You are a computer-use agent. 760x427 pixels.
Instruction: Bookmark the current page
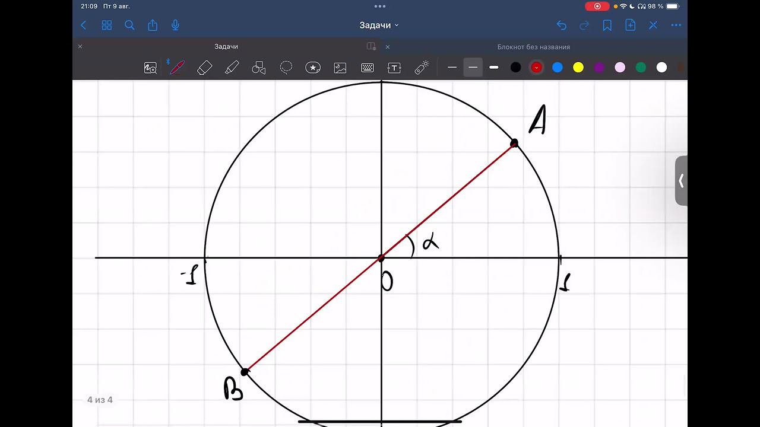coord(607,25)
